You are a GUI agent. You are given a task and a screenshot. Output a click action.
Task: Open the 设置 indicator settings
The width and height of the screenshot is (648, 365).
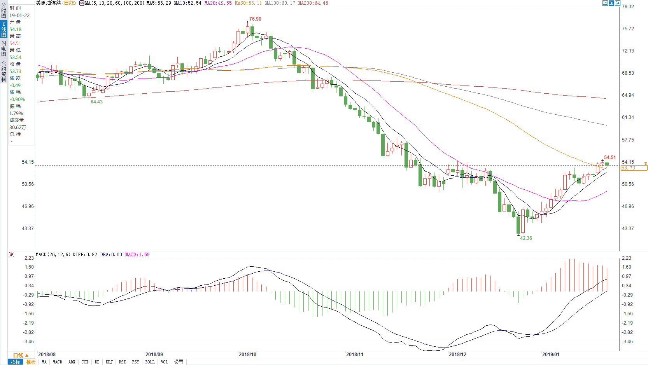(x=179, y=362)
